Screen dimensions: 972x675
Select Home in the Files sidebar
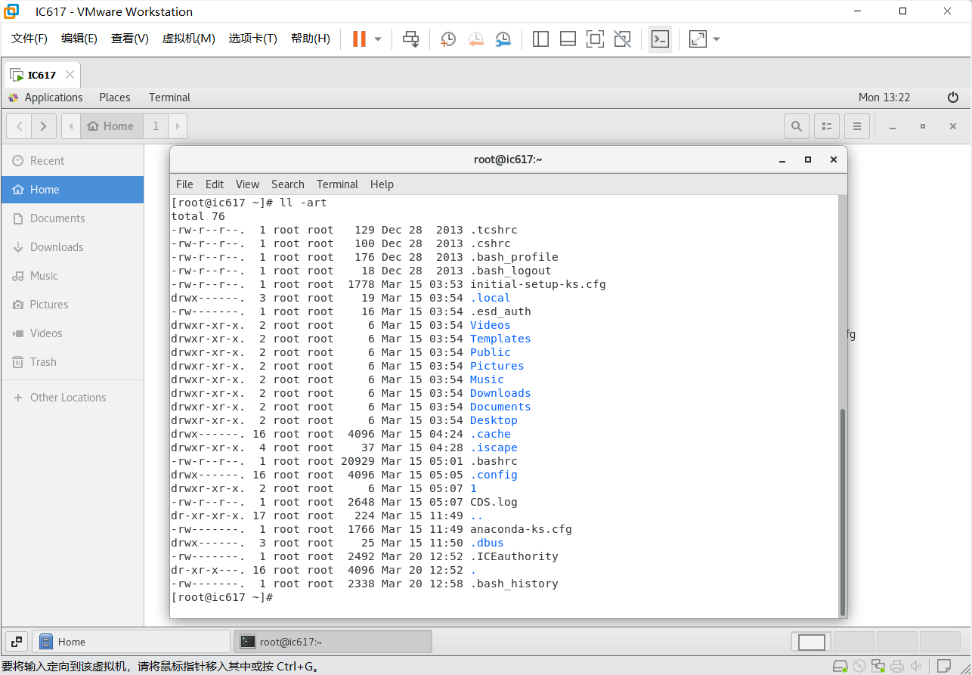(72, 190)
